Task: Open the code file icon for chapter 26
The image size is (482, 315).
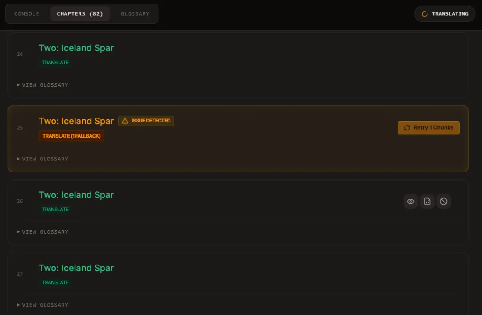Action: [427, 202]
